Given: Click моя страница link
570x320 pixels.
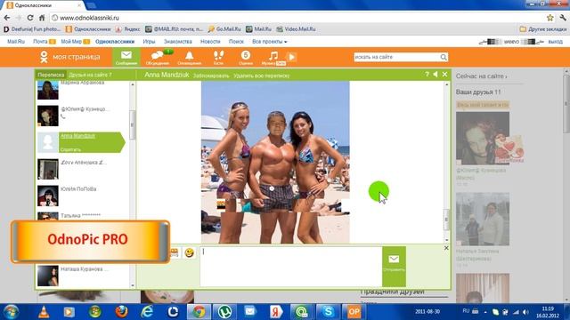Looking at the screenshot, I should click(76, 57).
